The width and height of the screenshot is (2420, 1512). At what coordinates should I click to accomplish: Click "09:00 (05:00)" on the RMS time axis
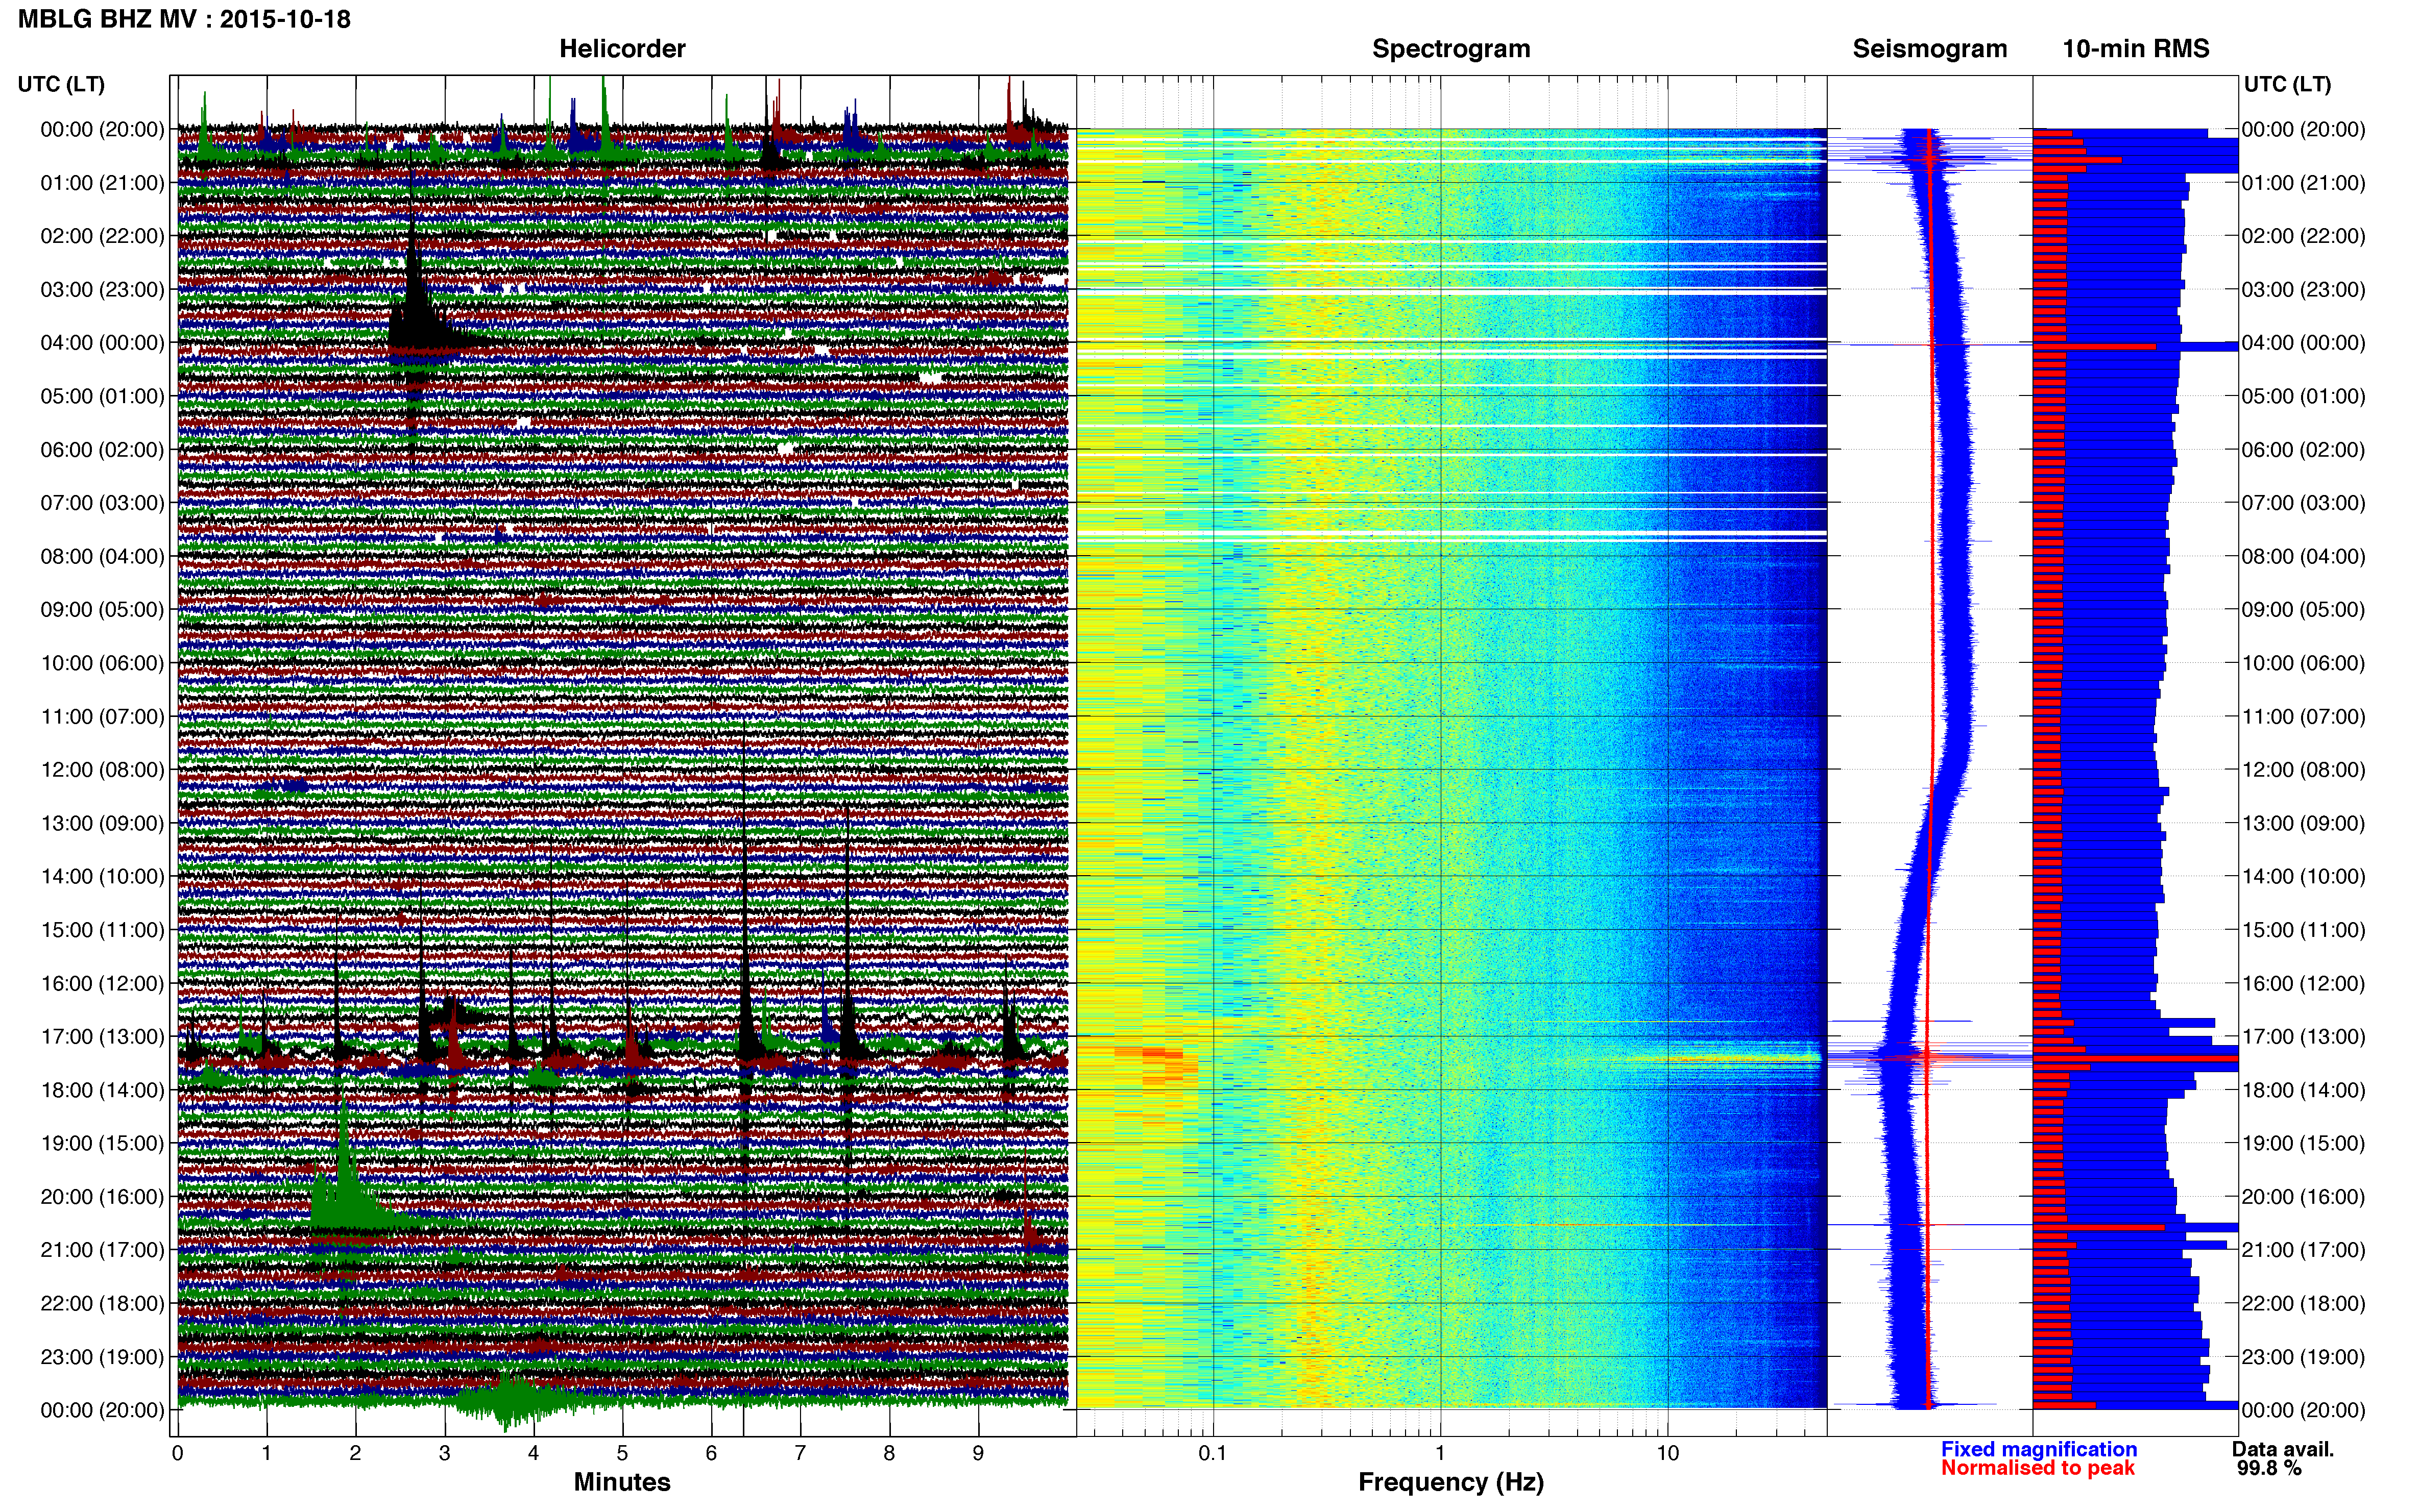(x=2303, y=610)
